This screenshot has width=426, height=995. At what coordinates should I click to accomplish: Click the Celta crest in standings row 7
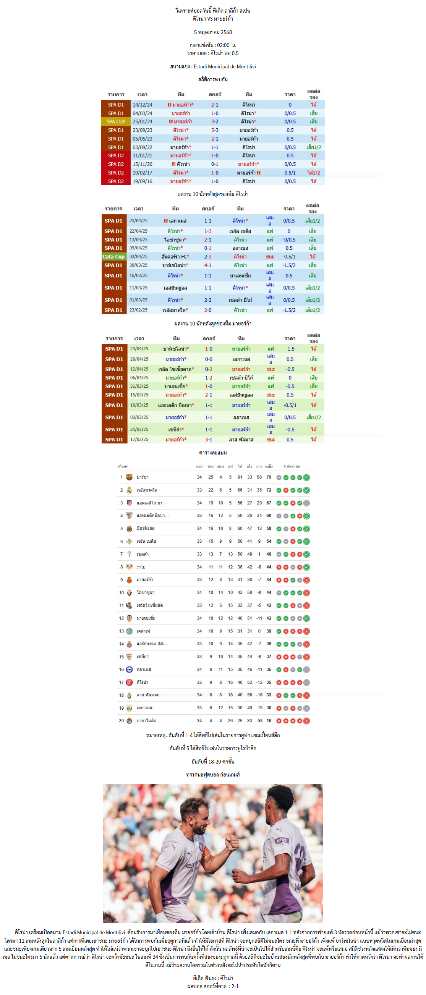tap(130, 554)
